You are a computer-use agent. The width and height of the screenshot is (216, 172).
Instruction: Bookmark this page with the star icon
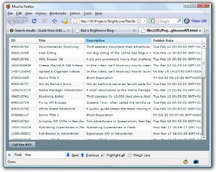pos(139,21)
